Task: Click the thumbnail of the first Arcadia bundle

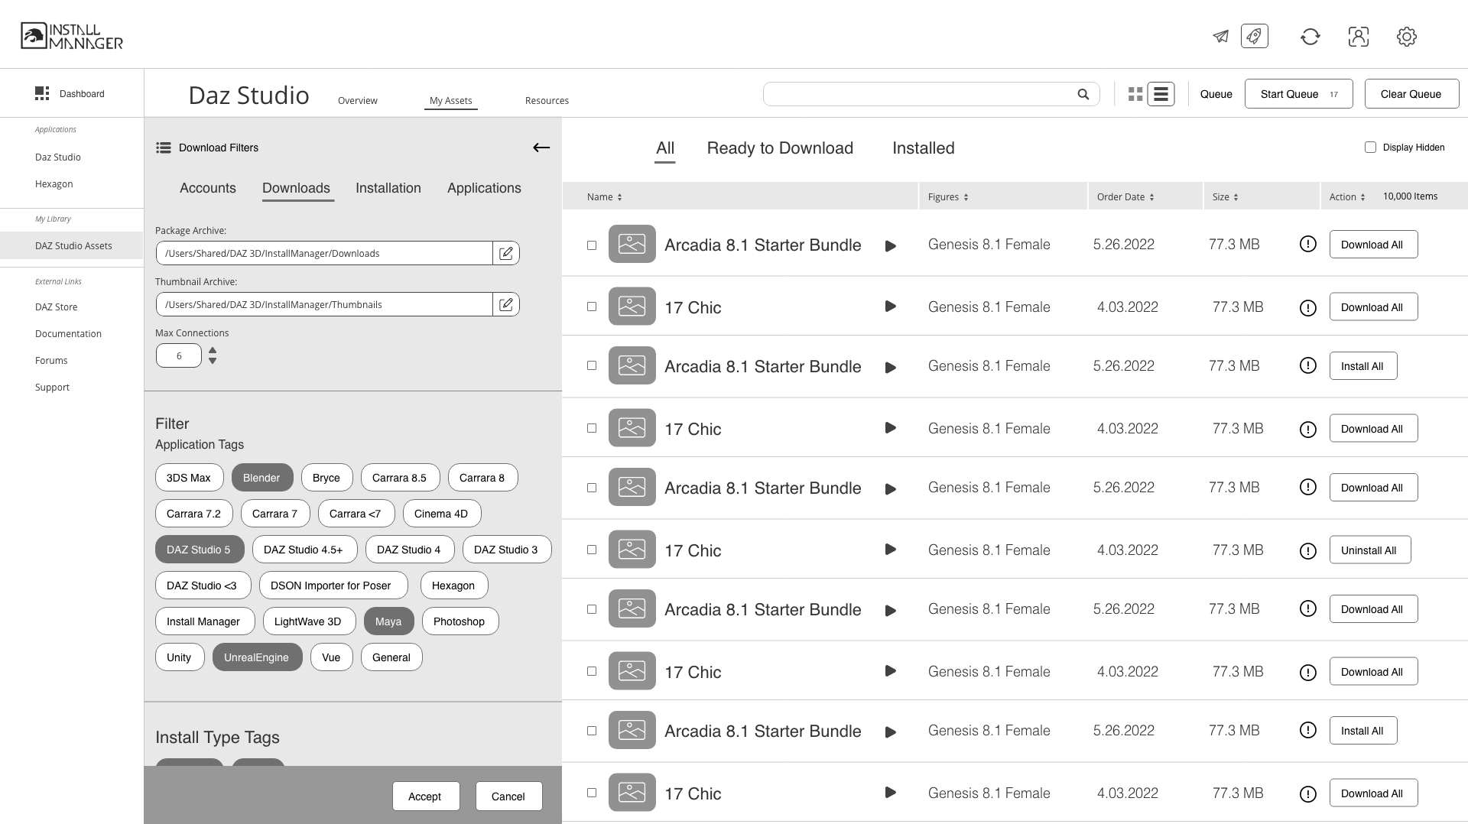Action: tap(632, 244)
